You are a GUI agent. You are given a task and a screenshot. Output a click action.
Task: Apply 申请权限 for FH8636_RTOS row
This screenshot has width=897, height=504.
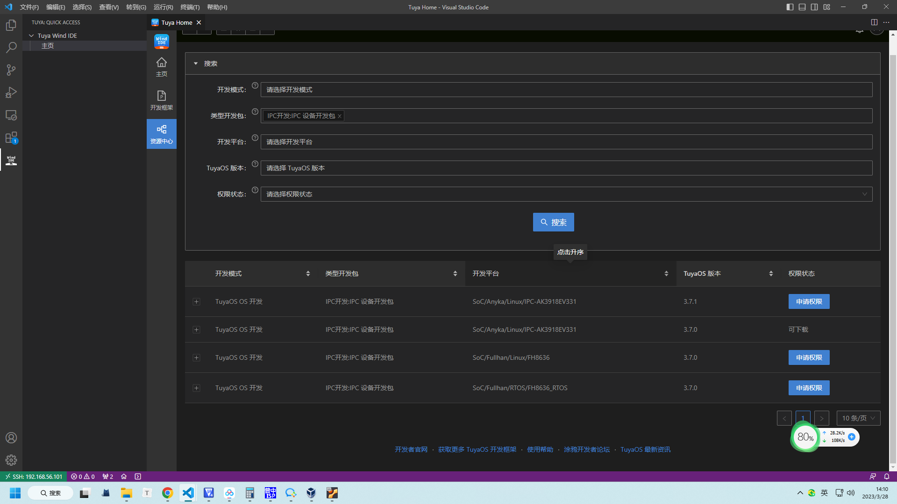(x=809, y=388)
